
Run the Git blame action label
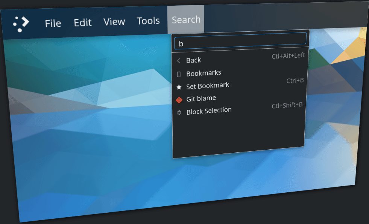[x=201, y=98]
